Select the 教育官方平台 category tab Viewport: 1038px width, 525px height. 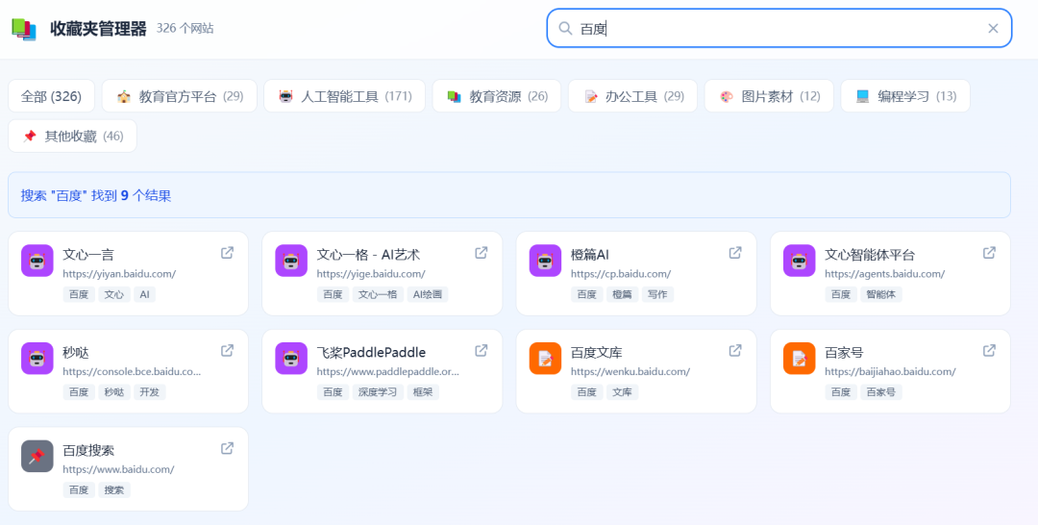point(180,97)
